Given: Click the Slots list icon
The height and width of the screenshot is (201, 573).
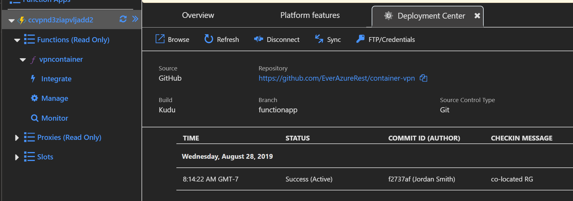Looking at the screenshot, I should tap(29, 157).
